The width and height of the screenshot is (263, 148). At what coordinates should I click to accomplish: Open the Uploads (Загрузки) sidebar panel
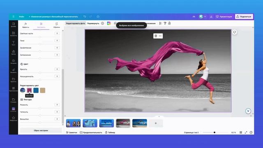14,61
